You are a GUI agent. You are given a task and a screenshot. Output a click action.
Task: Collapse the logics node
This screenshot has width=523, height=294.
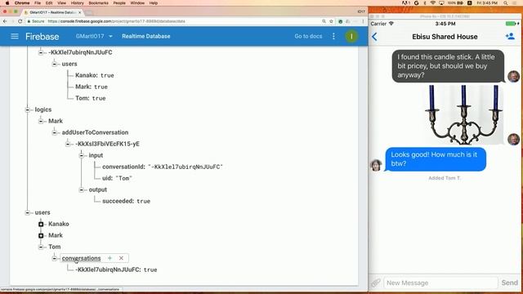tap(27, 109)
